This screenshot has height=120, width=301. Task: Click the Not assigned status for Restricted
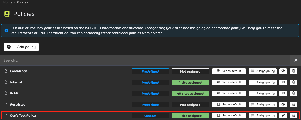(x=190, y=105)
